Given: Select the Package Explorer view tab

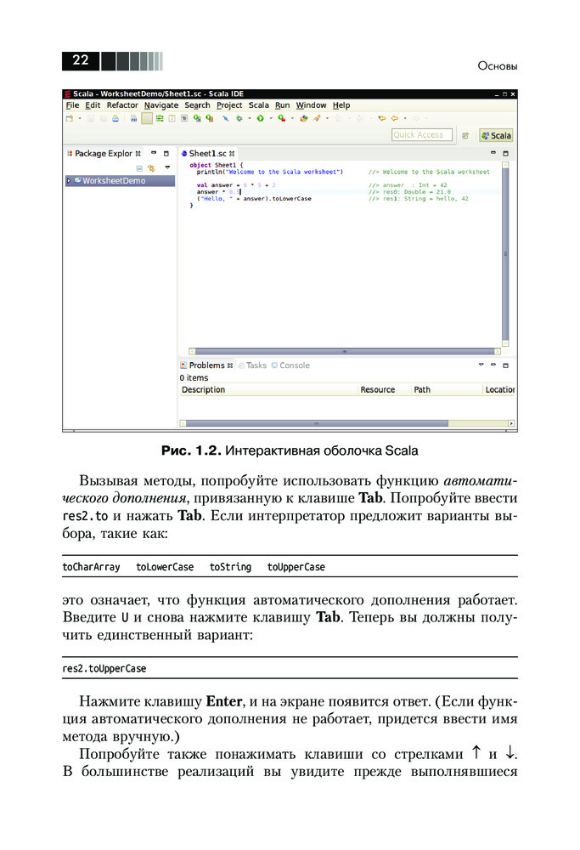Looking at the screenshot, I should point(104,153).
